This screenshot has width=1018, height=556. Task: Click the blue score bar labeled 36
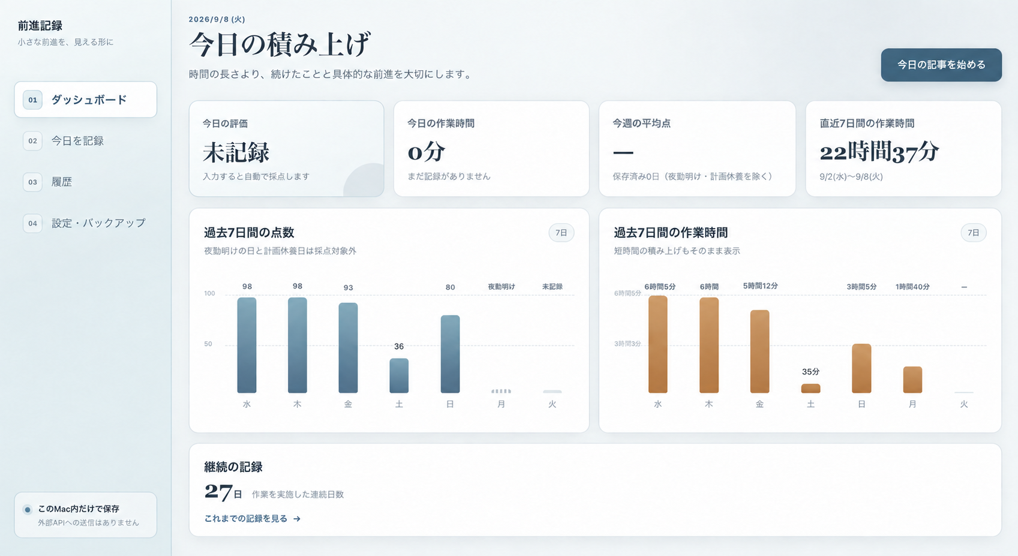(399, 375)
